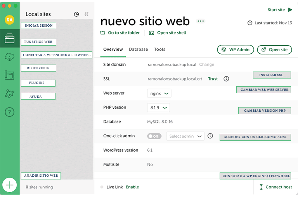Screen dimensions: 298x198
Task: Open the site options three-dots menu
Action: (201, 21)
